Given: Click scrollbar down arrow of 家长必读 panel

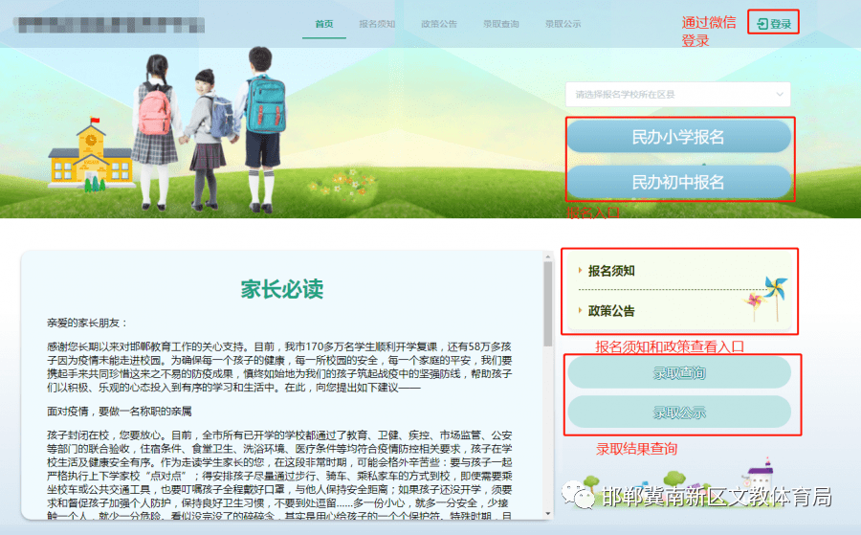Looking at the screenshot, I should [x=548, y=514].
